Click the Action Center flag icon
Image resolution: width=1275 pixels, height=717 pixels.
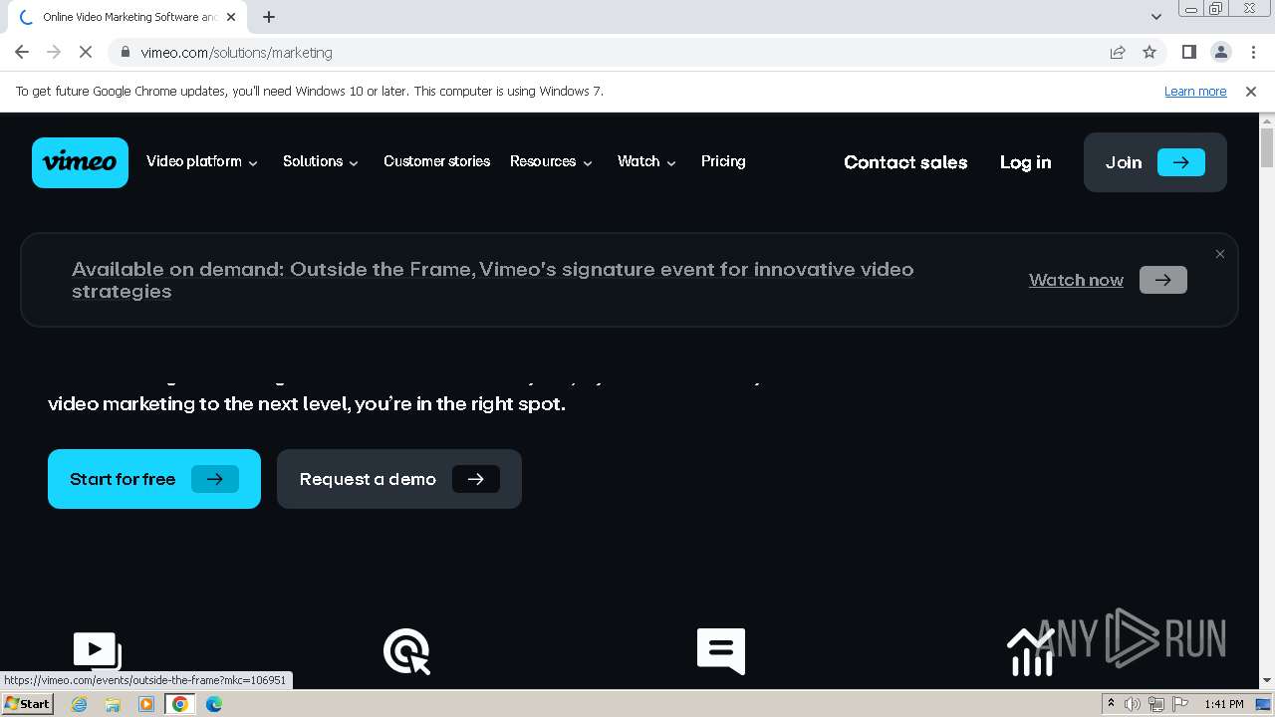coord(1180,704)
